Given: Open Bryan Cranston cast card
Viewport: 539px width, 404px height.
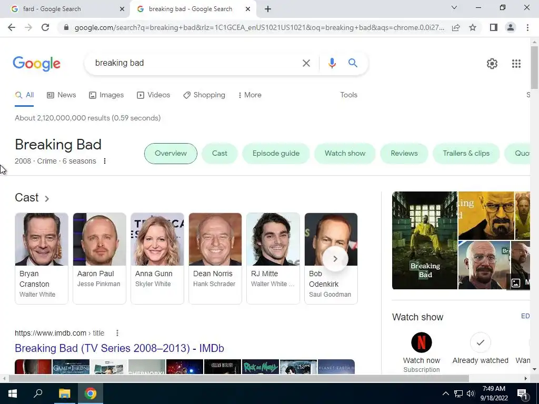Looking at the screenshot, I should pos(42,258).
